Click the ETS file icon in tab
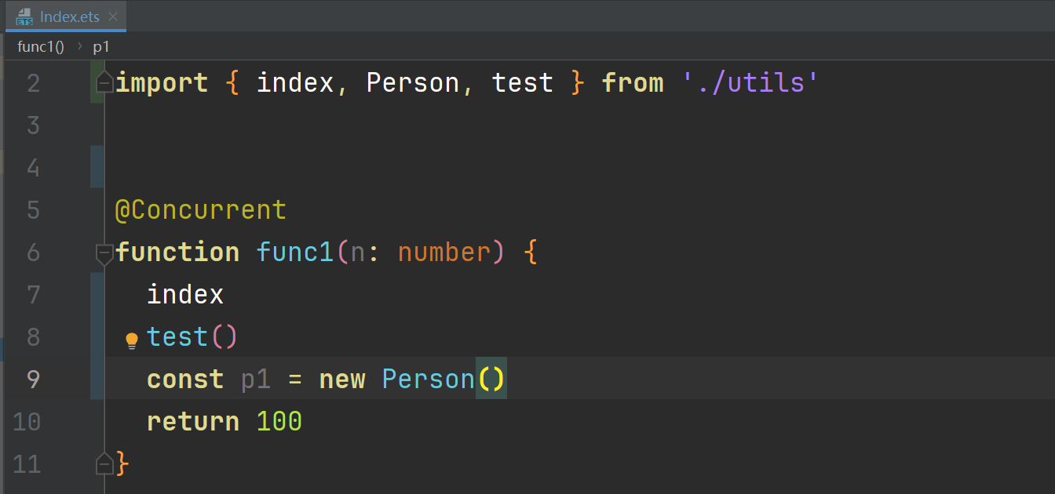The height and width of the screenshot is (494, 1055). [x=24, y=16]
